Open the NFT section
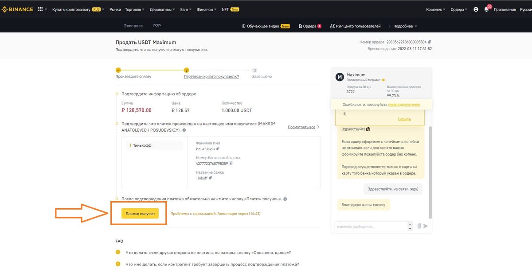The width and height of the screenshot is (532, 273). click(231, 9)
